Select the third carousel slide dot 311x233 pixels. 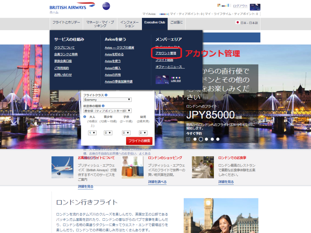(x=206, y=139)
